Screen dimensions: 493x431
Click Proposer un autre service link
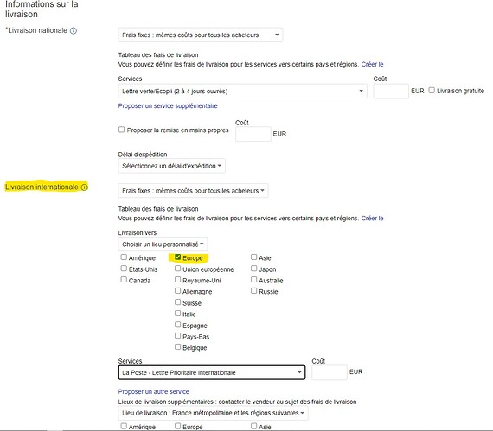click(x=154, y=391)
